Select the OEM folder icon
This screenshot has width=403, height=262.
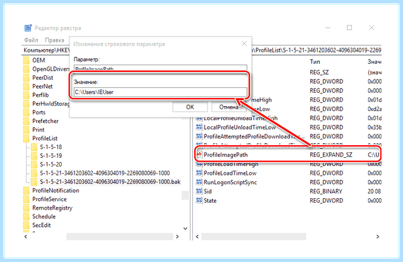[x=26, y=60]
